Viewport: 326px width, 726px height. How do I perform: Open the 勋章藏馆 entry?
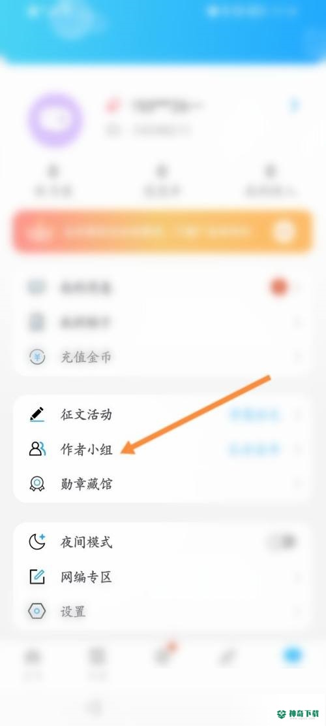click(x=162, y=484)
